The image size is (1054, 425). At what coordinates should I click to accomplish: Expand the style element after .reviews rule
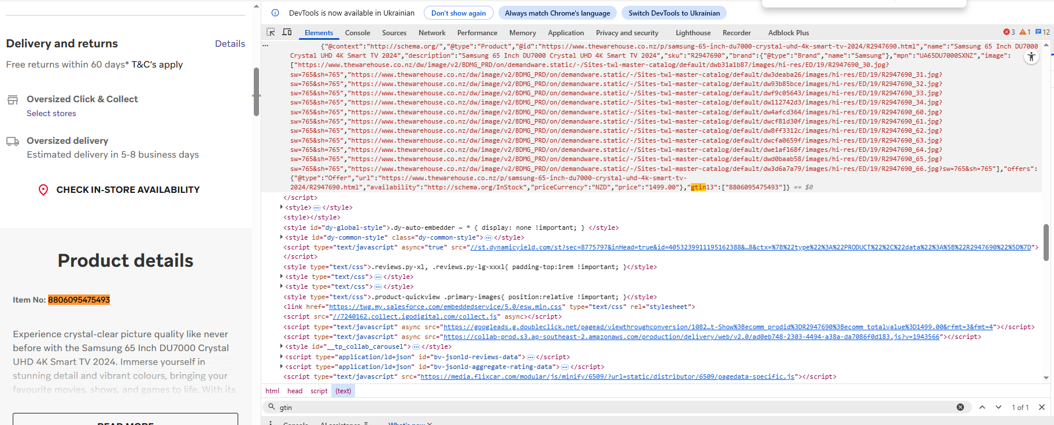coord(282,277)
